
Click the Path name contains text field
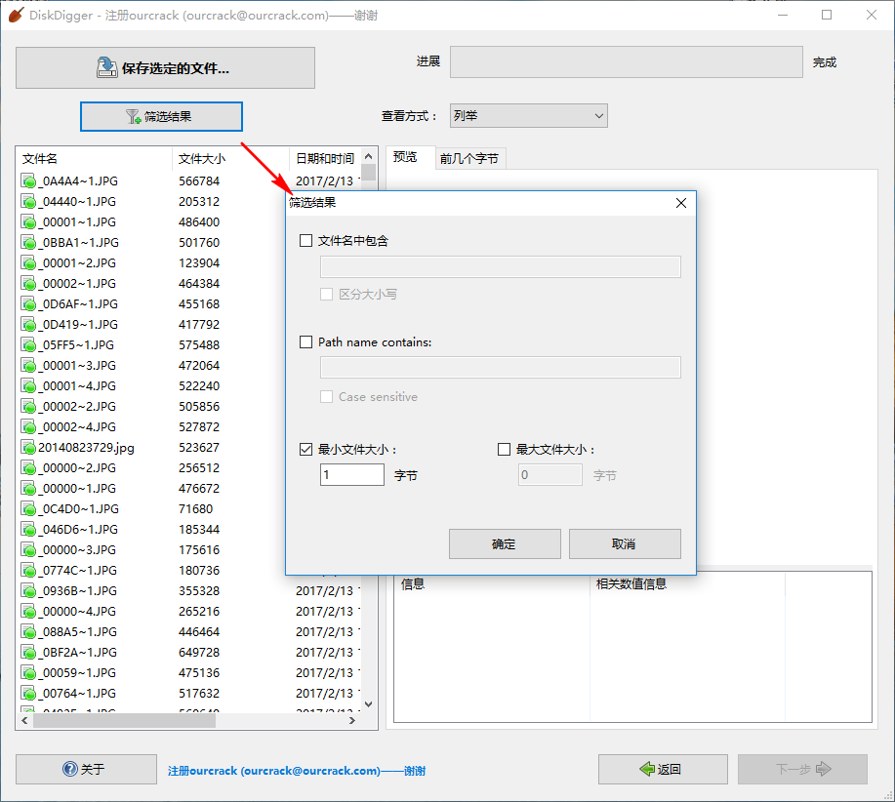click(501, 368)
